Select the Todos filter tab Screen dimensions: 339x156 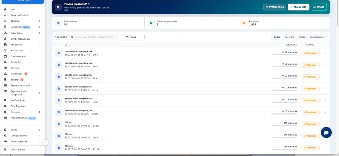[277, 37]
